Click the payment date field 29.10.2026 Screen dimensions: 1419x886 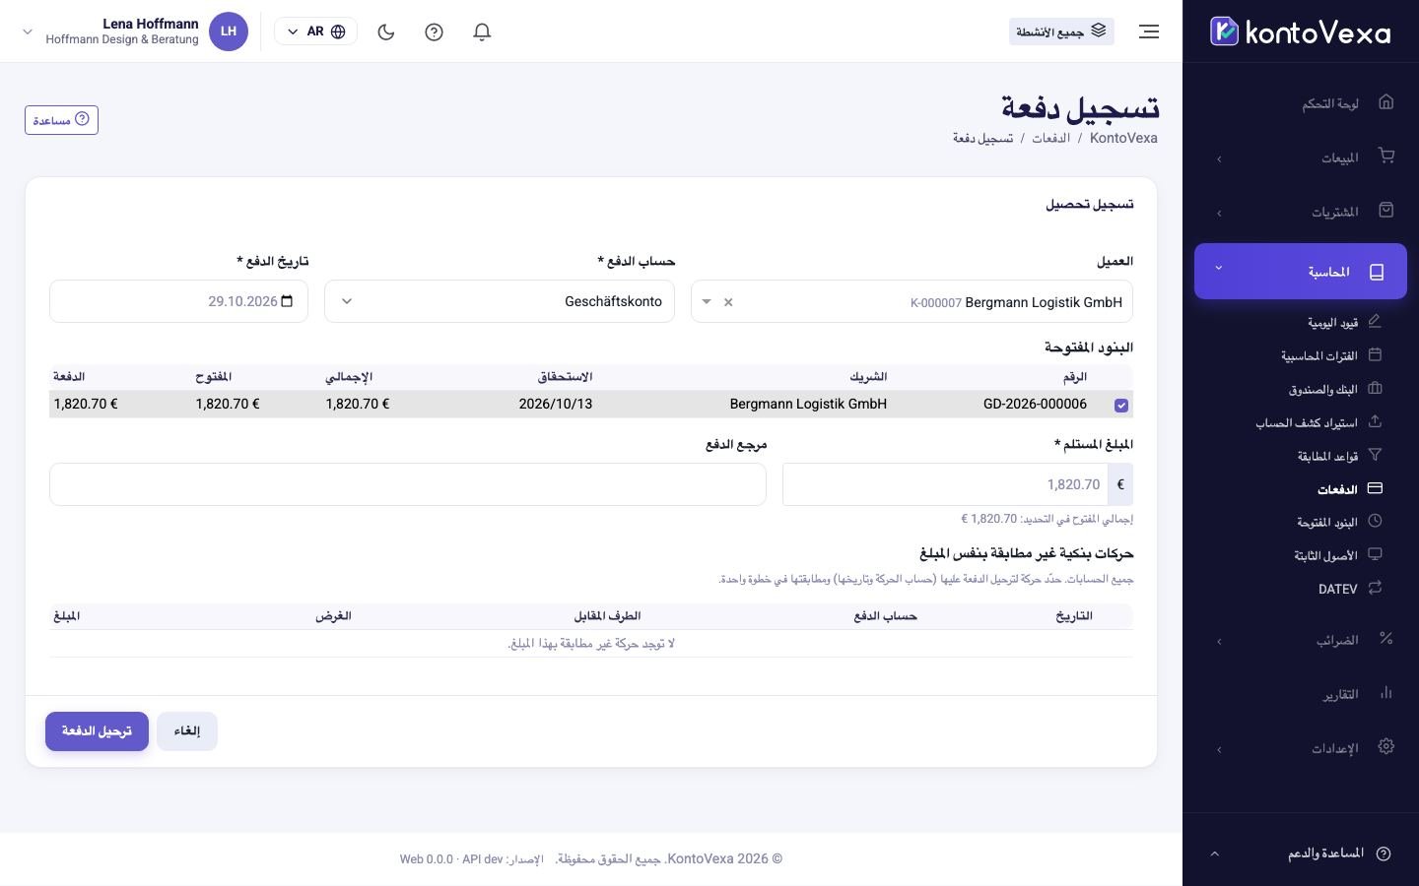tap(178, 301)
